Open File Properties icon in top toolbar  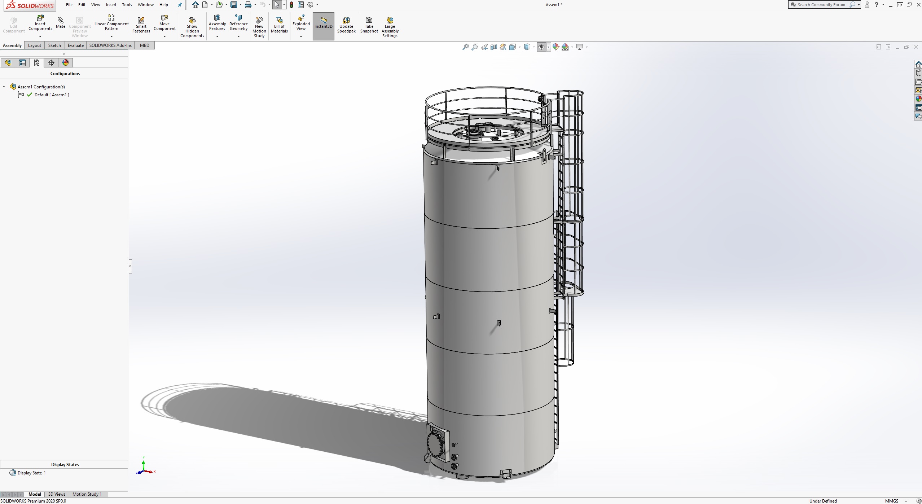[x=301, y=5]
